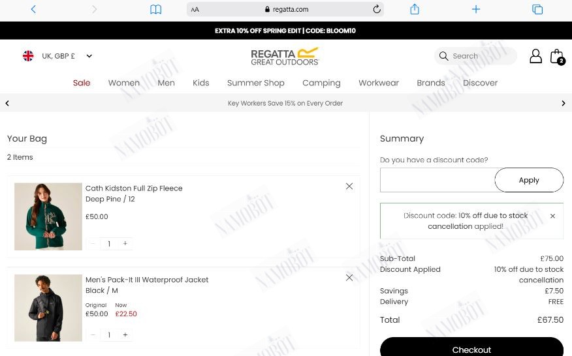The image size is (572, 356).
Task: Click the £7.50 savings value
Action: coord(554,291)
